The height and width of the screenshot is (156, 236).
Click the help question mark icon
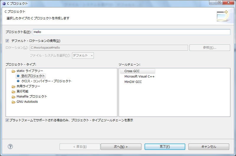tap(10, 147)
